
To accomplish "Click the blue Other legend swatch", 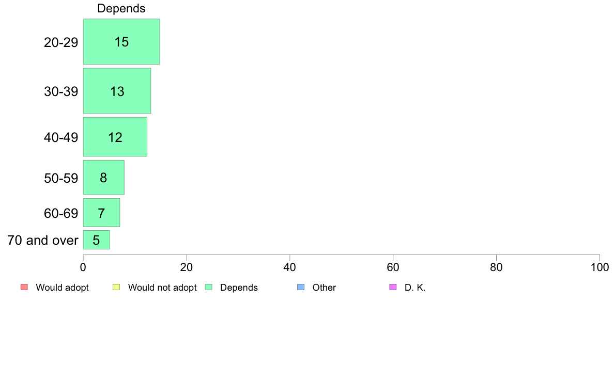I will pyautogui.click(x=301, y=287).
